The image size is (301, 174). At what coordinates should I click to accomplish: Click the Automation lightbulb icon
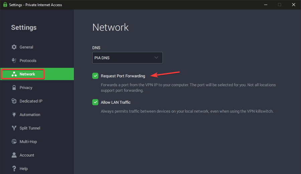[x=14, y=114]
